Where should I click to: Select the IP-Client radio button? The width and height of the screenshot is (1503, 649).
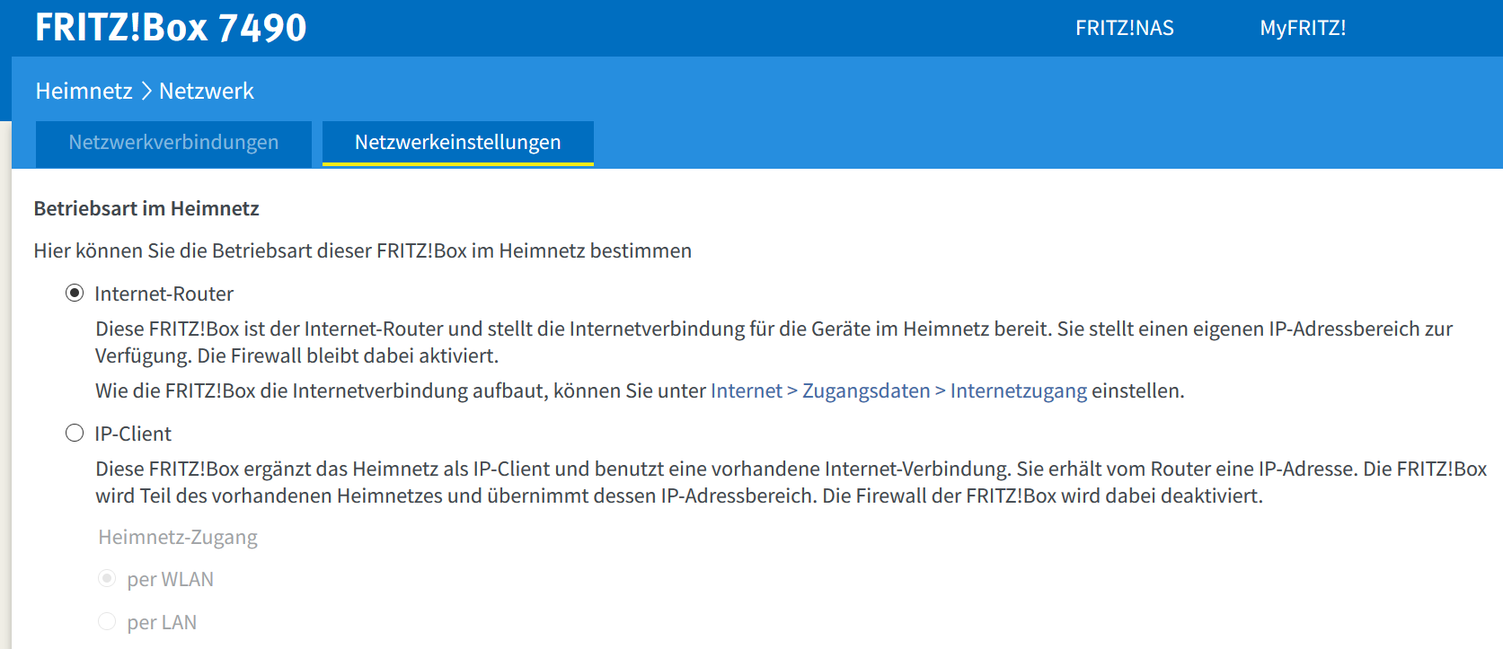75,434
